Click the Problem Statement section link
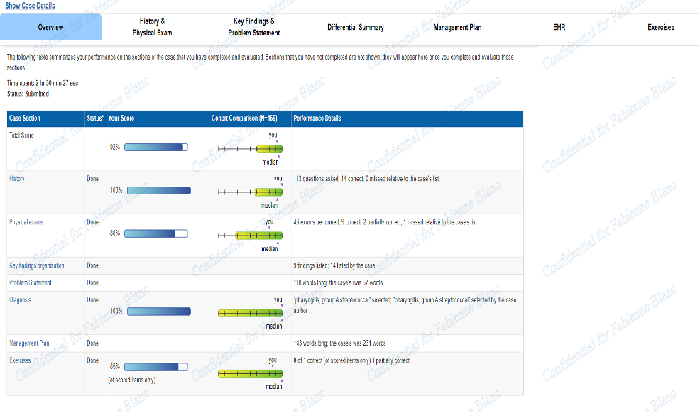The width and height of the screenshot is (700, 413). pos(30,282)
